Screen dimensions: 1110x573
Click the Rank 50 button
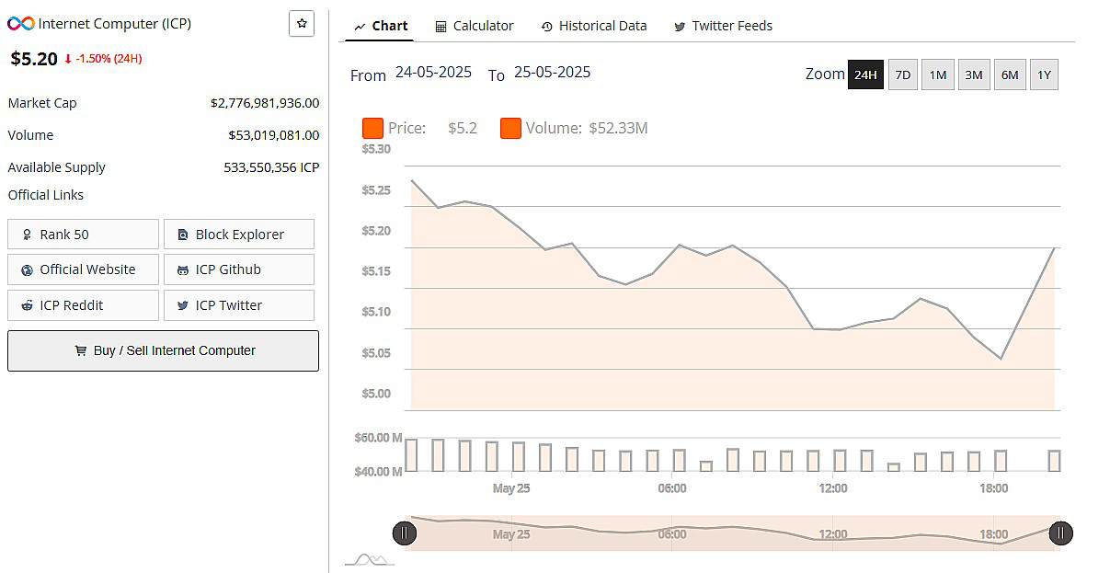point(83,234)
